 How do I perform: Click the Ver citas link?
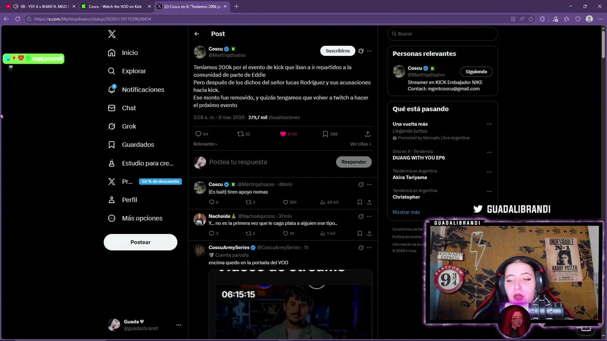(x=360, y=144)
